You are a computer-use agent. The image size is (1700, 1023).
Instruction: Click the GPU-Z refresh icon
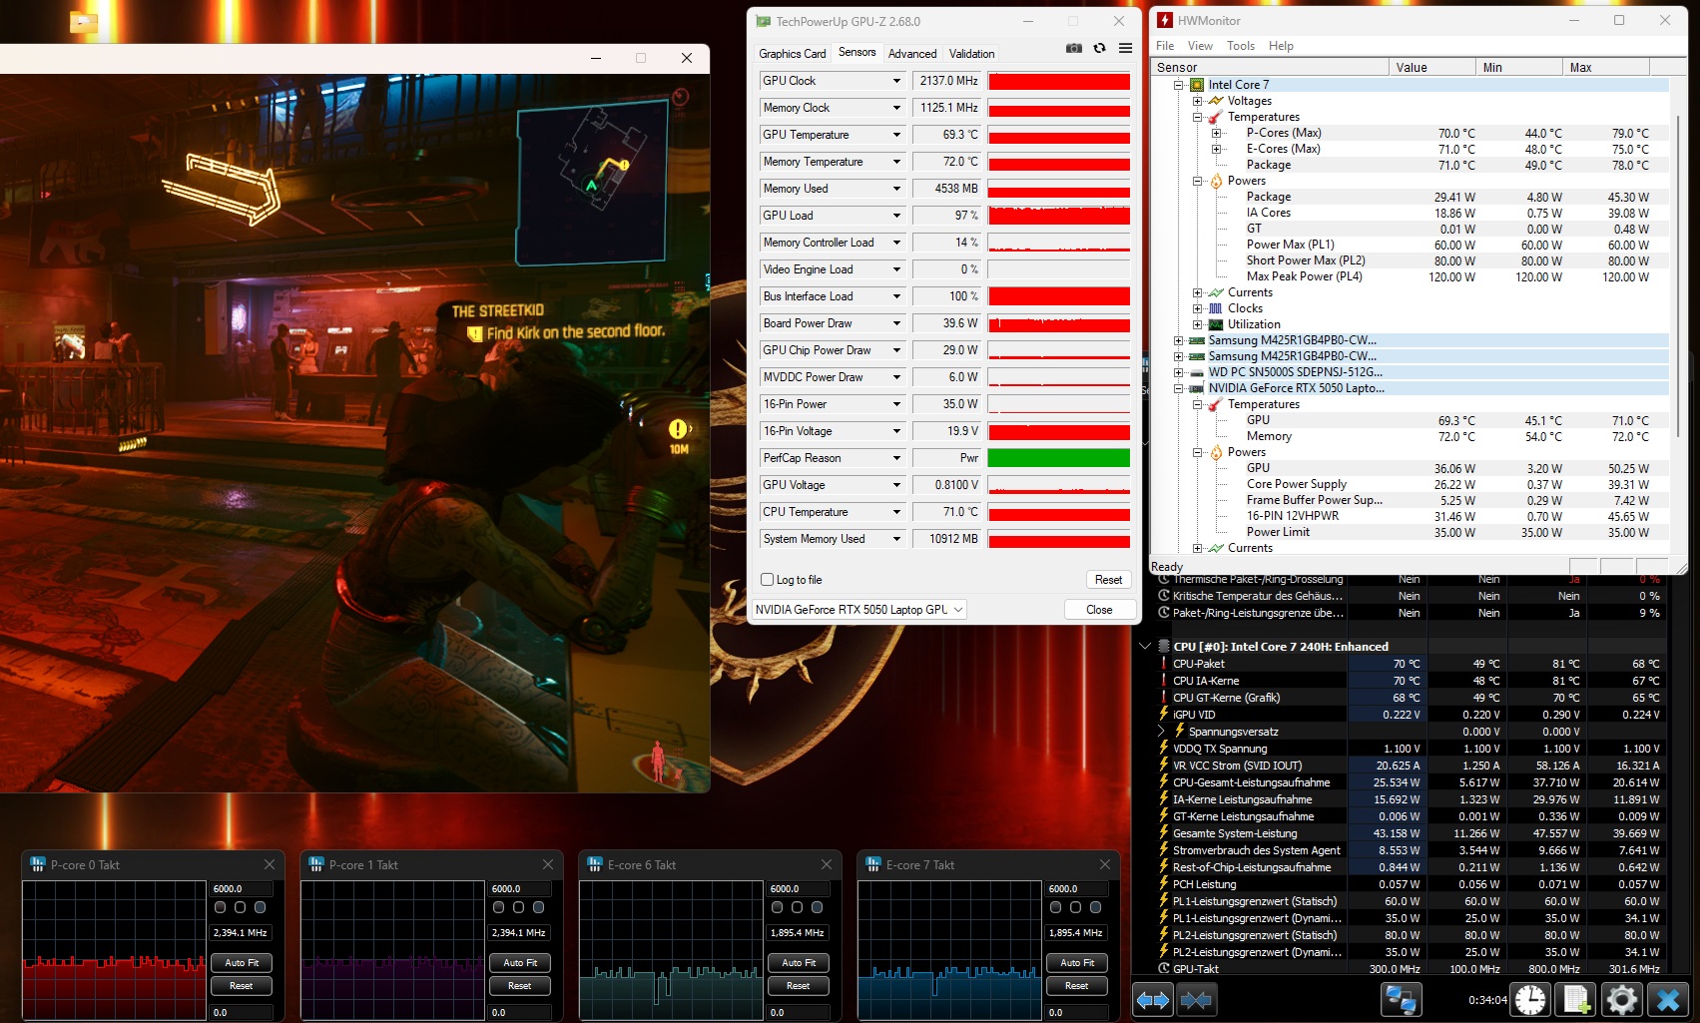(1099, 49)
